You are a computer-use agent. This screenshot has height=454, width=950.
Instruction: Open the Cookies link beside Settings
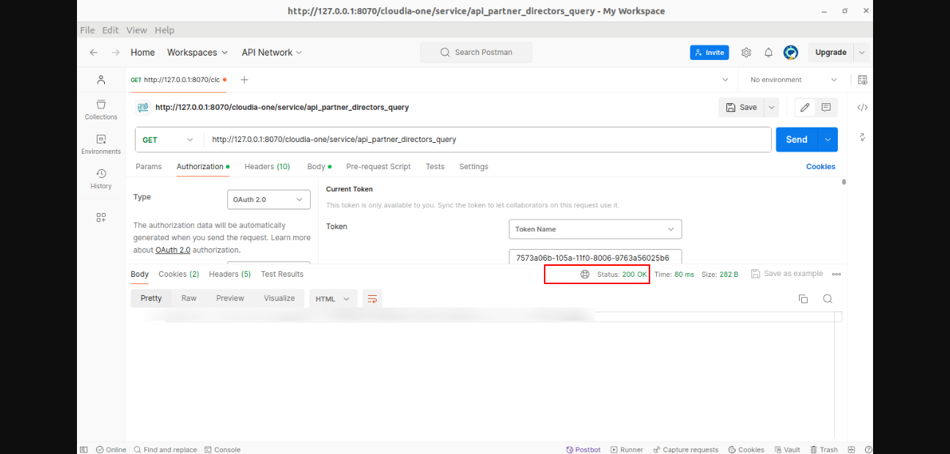click(821, 167)
